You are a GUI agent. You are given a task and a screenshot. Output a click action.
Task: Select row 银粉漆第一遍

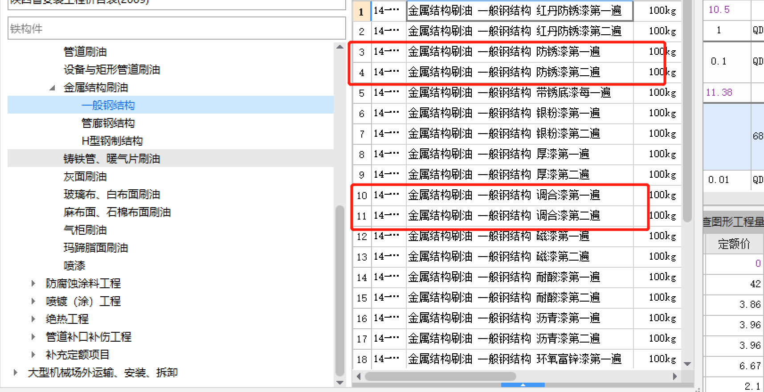coord(517,113)
